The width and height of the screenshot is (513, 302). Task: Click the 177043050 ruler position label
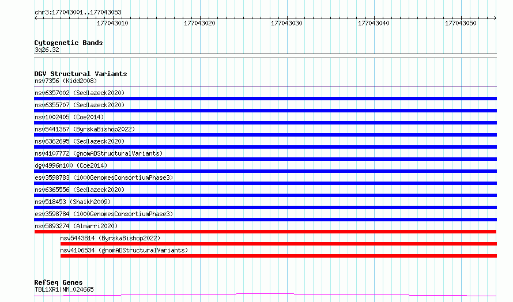(461, 23)
